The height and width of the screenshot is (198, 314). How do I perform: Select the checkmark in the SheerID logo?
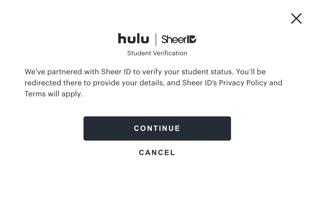pos(194,39)
